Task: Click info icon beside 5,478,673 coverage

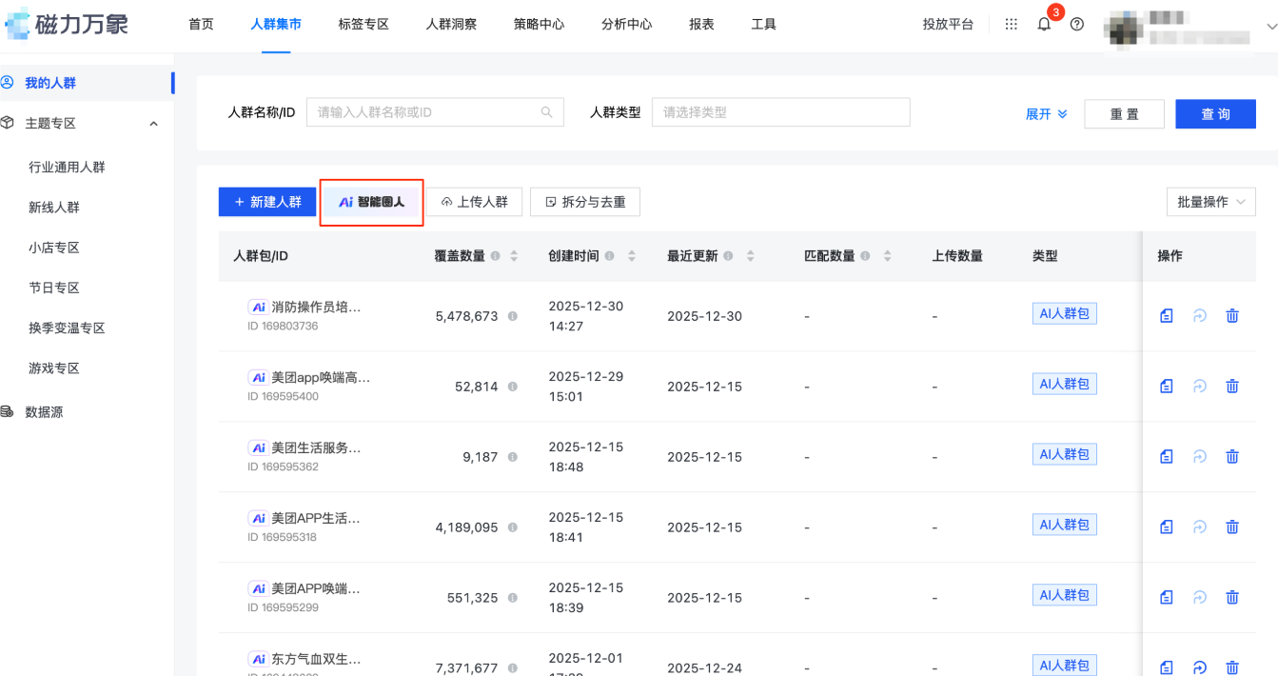Action: pyautogui.click(x=513, y=316)
